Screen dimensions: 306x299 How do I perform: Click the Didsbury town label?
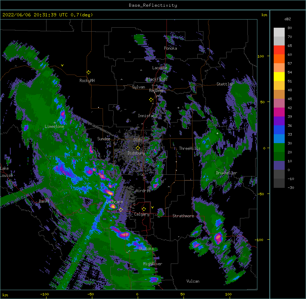136,153
